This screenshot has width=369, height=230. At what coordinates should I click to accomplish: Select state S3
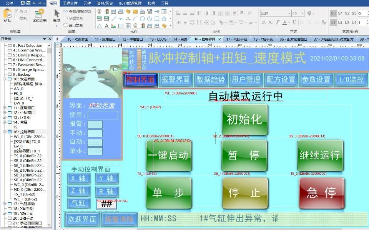(x=354, y=13)
